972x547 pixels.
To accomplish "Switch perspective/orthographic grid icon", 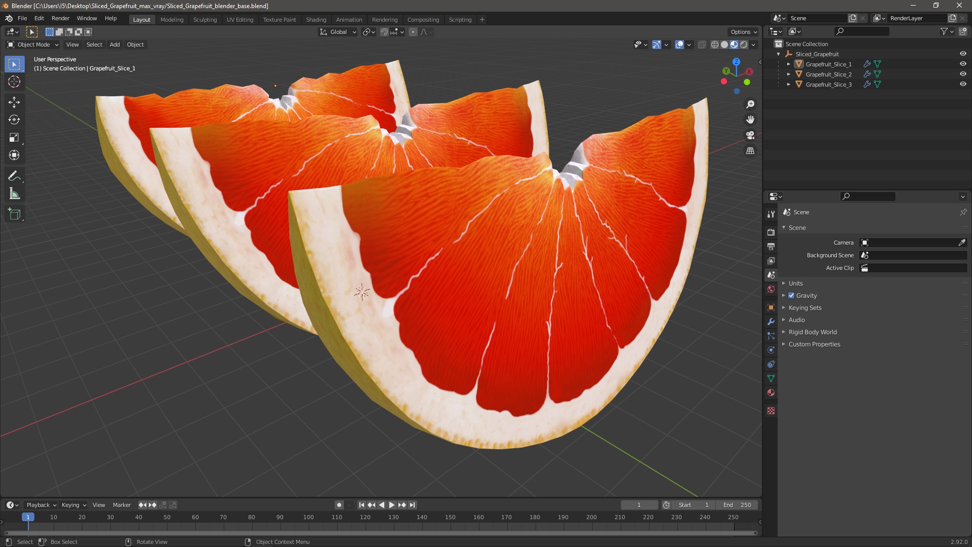I will [750, 151].
